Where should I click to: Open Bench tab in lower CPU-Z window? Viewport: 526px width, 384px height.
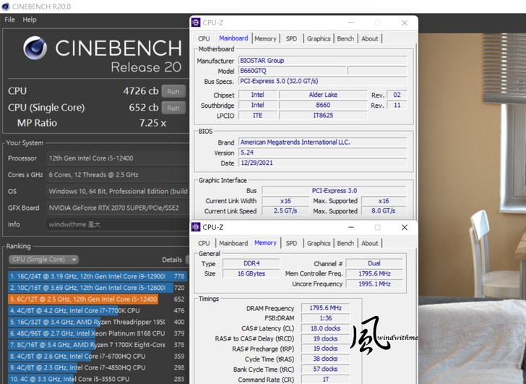tap(345, 243)
